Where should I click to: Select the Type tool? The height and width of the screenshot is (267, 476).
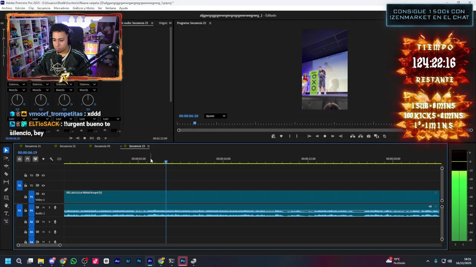click(x=6, y=213)
